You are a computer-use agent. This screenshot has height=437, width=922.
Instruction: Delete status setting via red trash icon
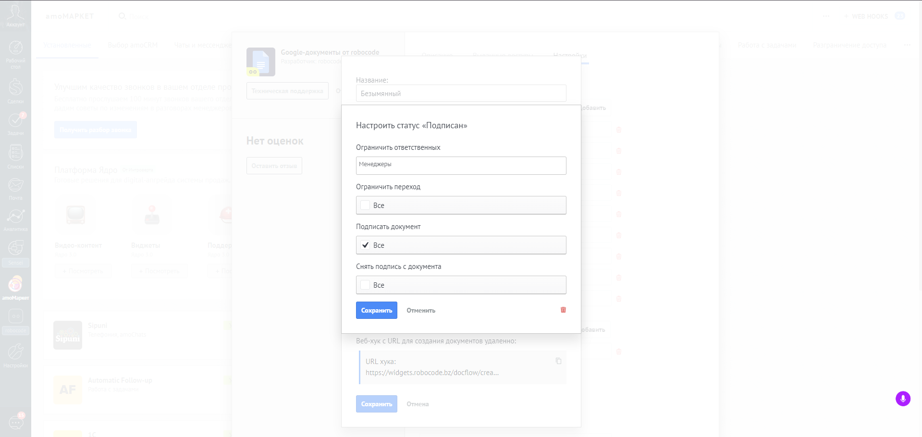[563, 310]
